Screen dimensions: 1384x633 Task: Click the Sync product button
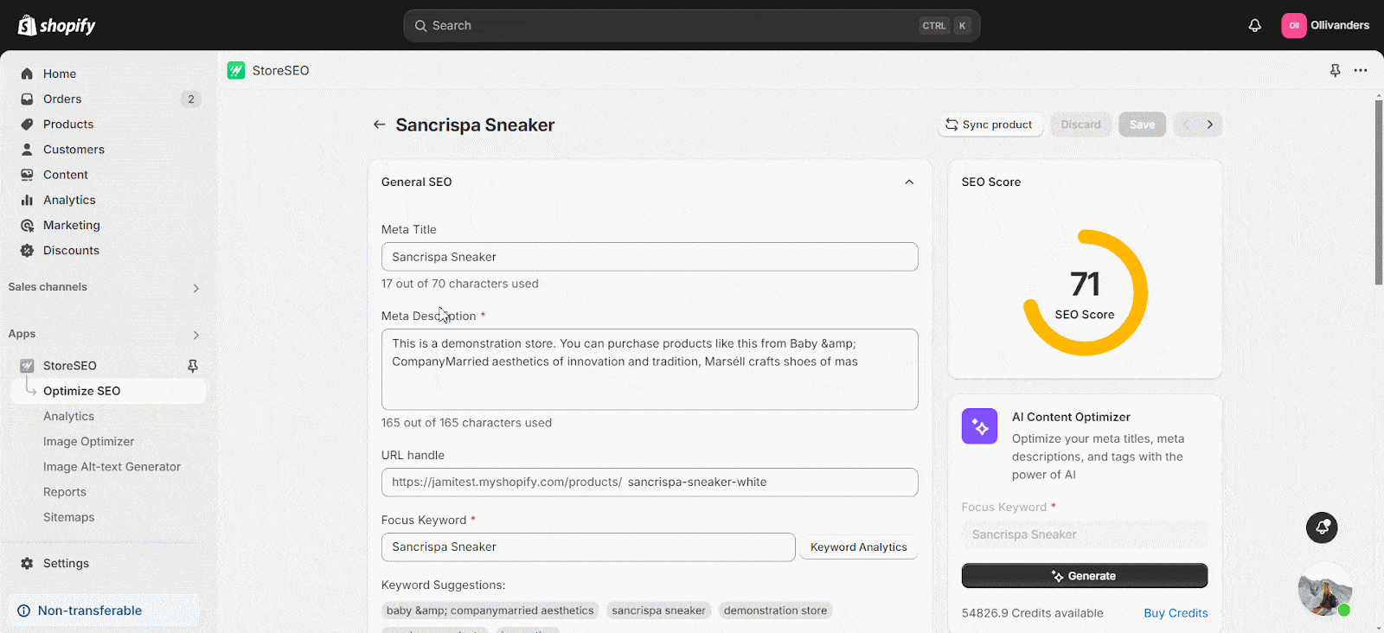(x=990, y=125)
